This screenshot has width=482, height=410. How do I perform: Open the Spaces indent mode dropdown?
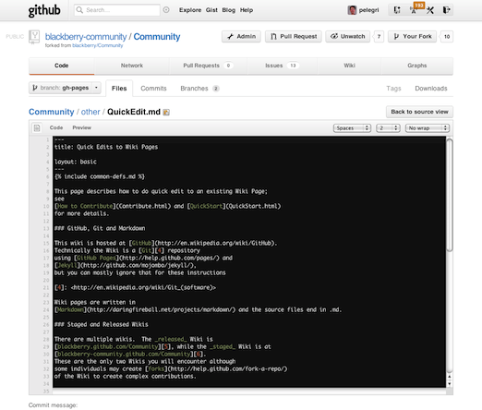click(x=352, y=128)
